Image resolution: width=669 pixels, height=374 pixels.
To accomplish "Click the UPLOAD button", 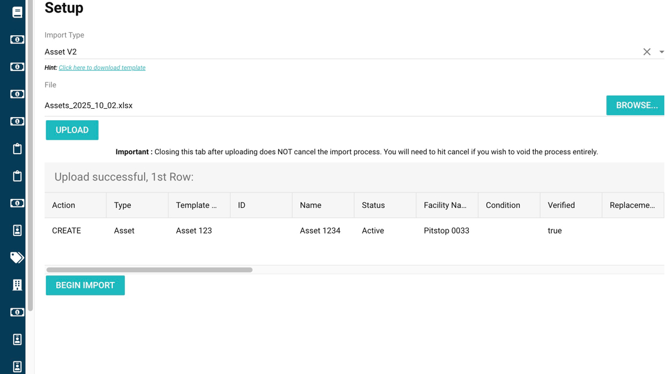I will click(x=72, y=130).
